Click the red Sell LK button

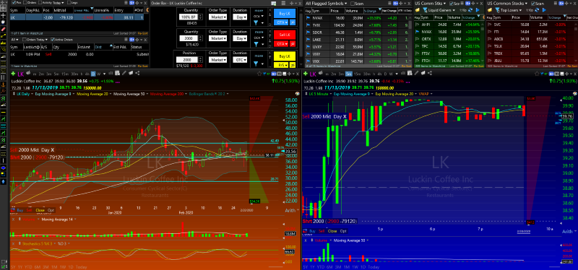pos(285,35)
